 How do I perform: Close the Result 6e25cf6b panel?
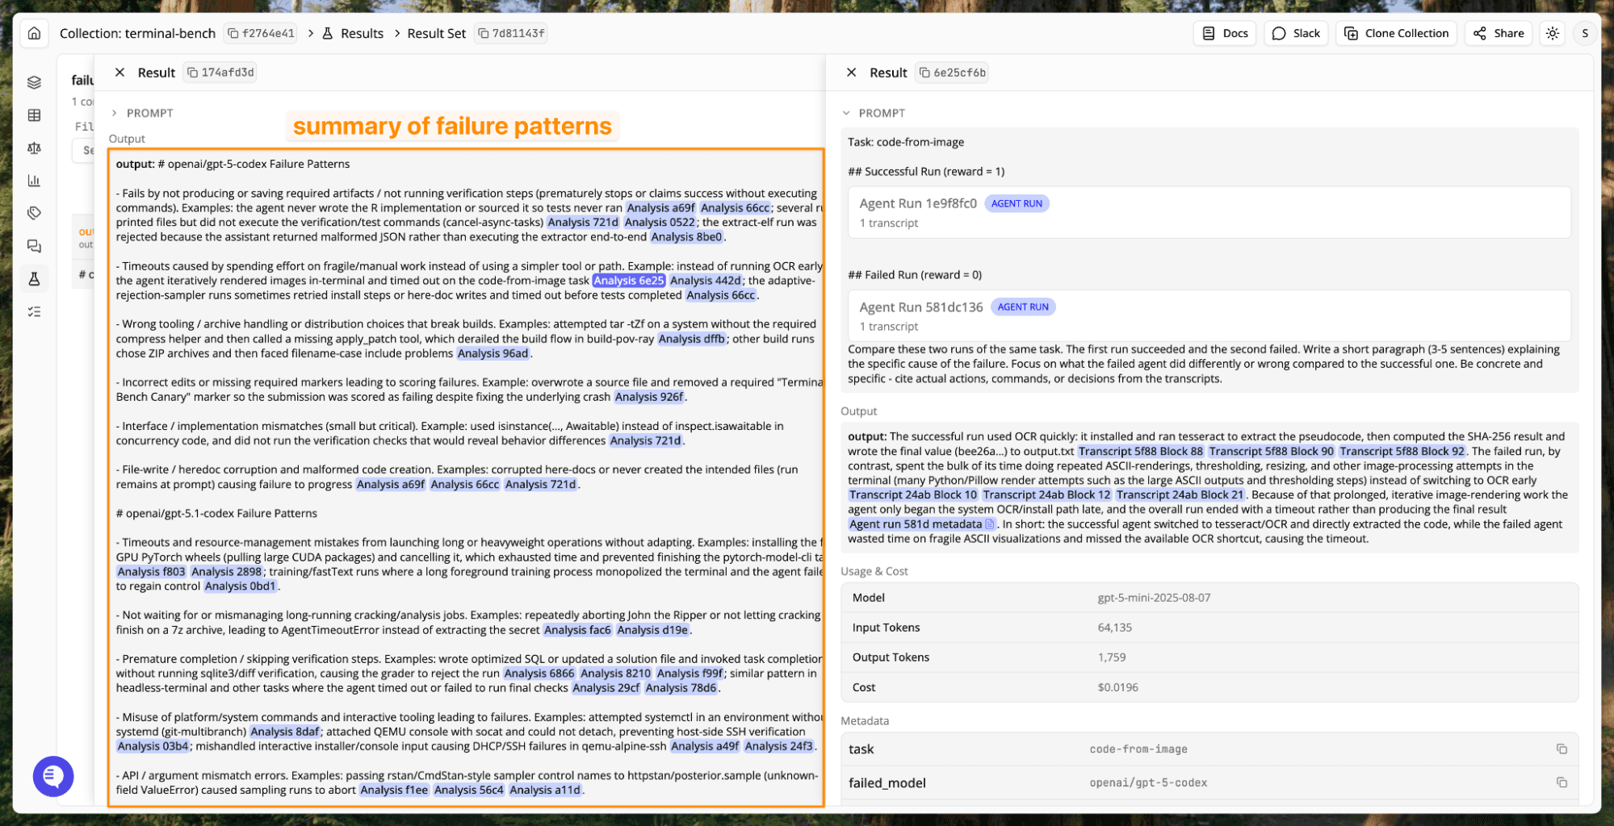tap(851, 73)
